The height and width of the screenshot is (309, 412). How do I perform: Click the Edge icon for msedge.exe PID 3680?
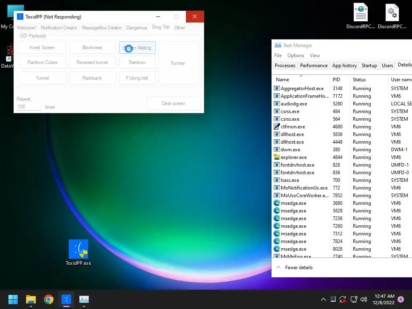[276, 203]
